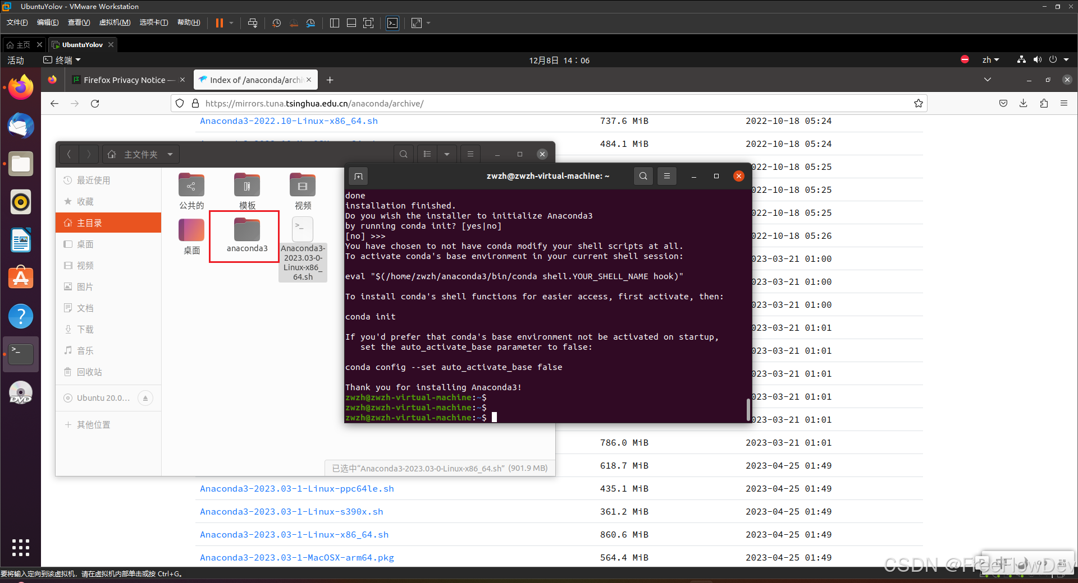Open file manager view options dropdown
Viewport: 1078px width, 583px height.
point(447,154)
